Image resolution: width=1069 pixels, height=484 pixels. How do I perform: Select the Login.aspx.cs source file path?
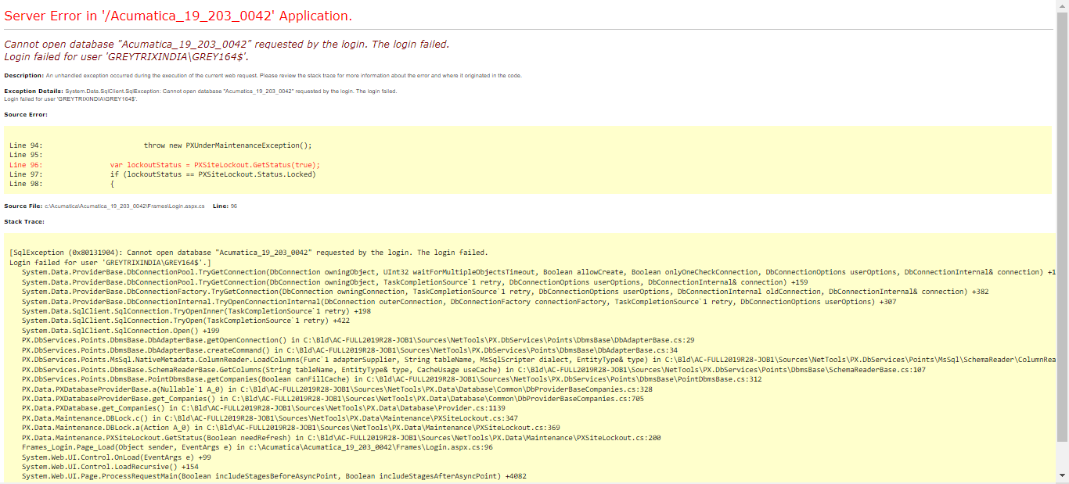click(x=124, y=206)
